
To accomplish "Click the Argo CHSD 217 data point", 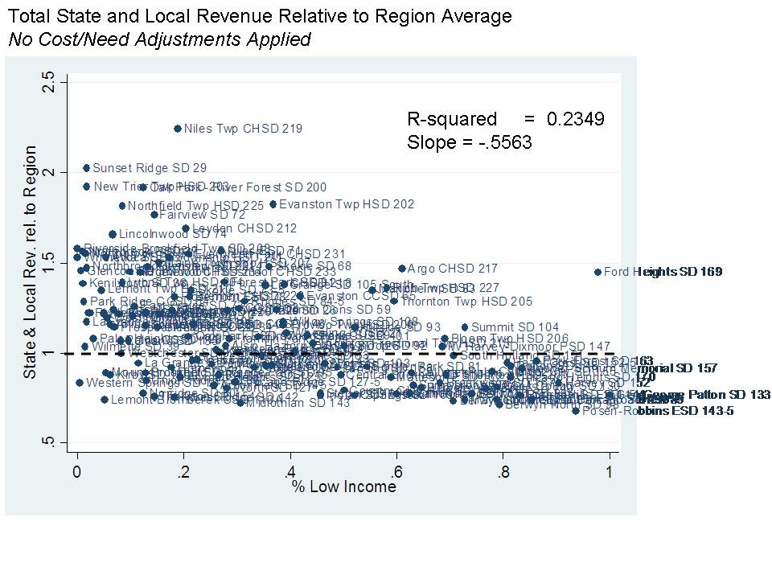I will point(401,269).
